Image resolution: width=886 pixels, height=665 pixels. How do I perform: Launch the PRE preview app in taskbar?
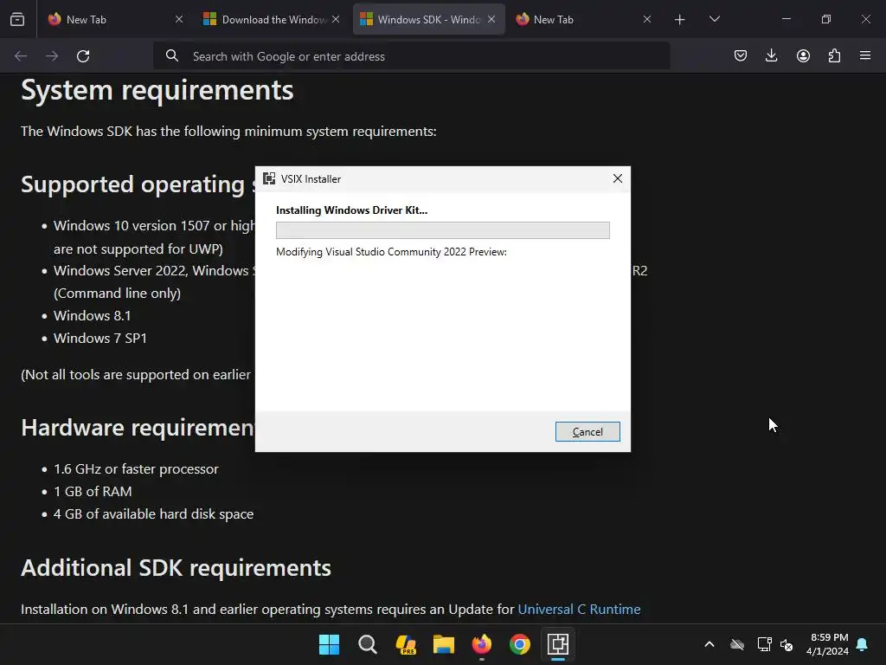(406, 644)
